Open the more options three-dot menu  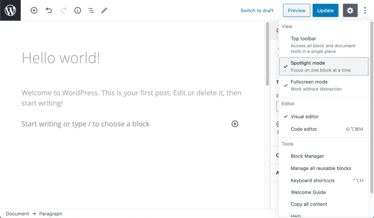[365, 10]
